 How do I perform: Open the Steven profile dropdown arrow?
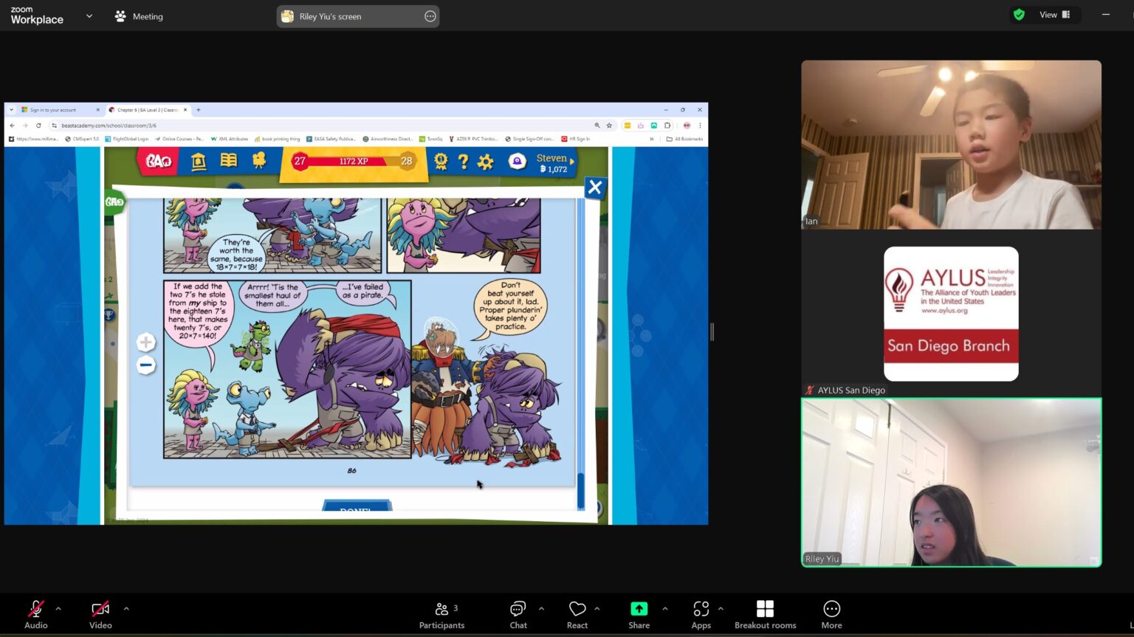pos(571,161)
